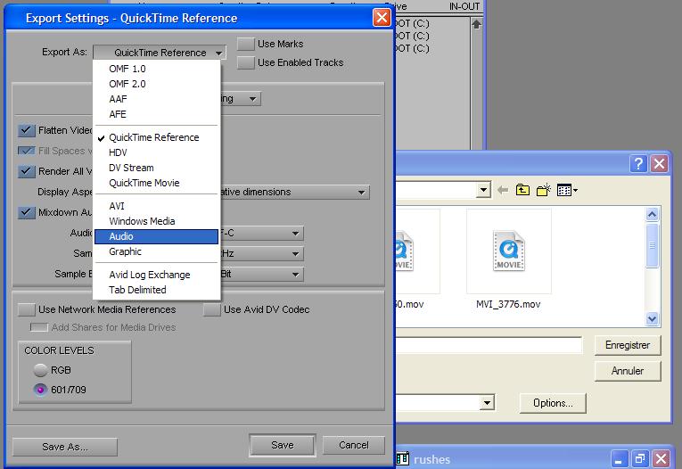
Task: Click Save As button
Action: (x=65, y=447)
